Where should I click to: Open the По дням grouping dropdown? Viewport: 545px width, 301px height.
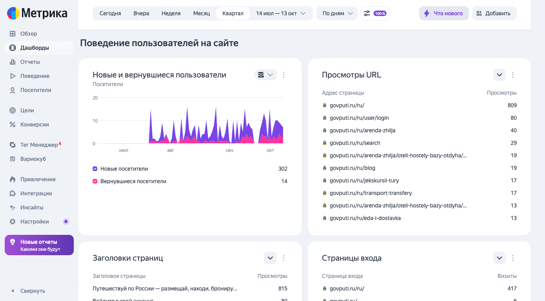[x=337, y=13]
